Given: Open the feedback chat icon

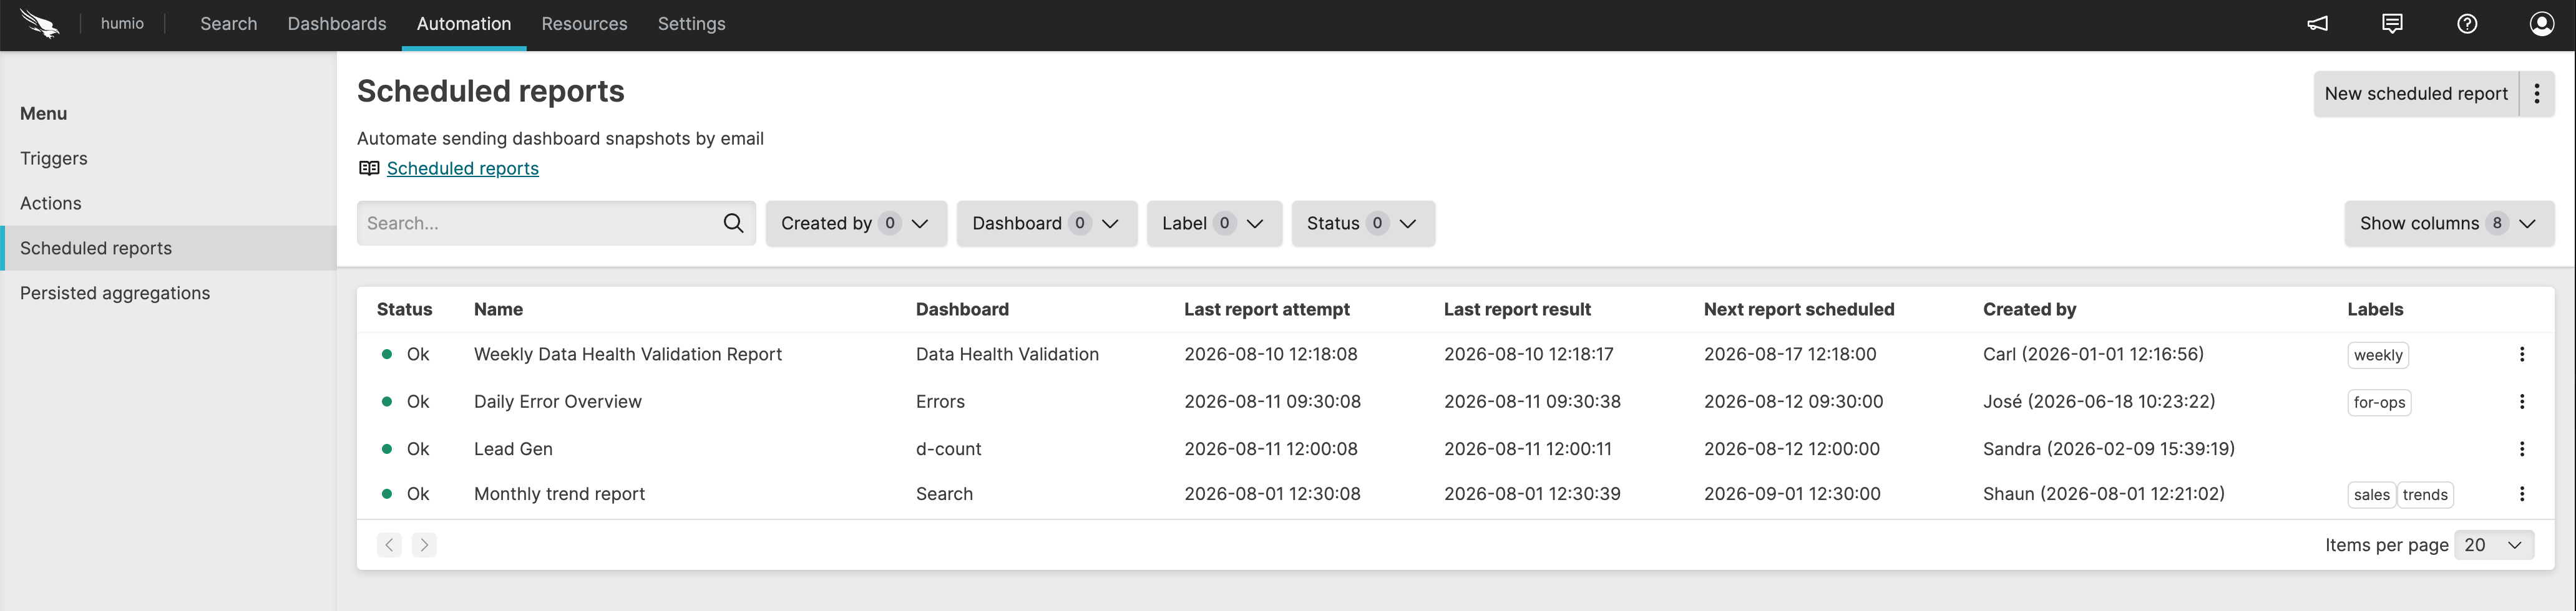Looking at the screenshot, I should (2392, 24).
